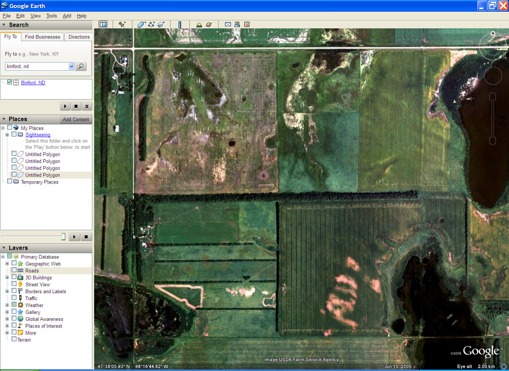The height and width of the screenshot is (371, 509).
Task: Toggle the Weather layer checkbox
Action: [14, 304]
